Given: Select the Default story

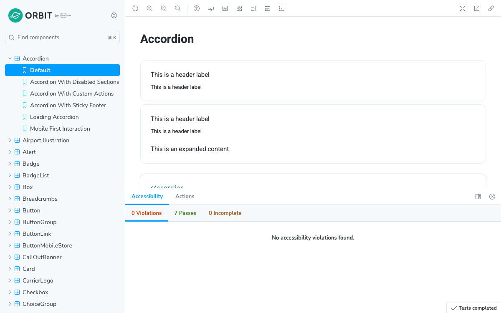Looking at the screenshot, I should click(62, 70).
